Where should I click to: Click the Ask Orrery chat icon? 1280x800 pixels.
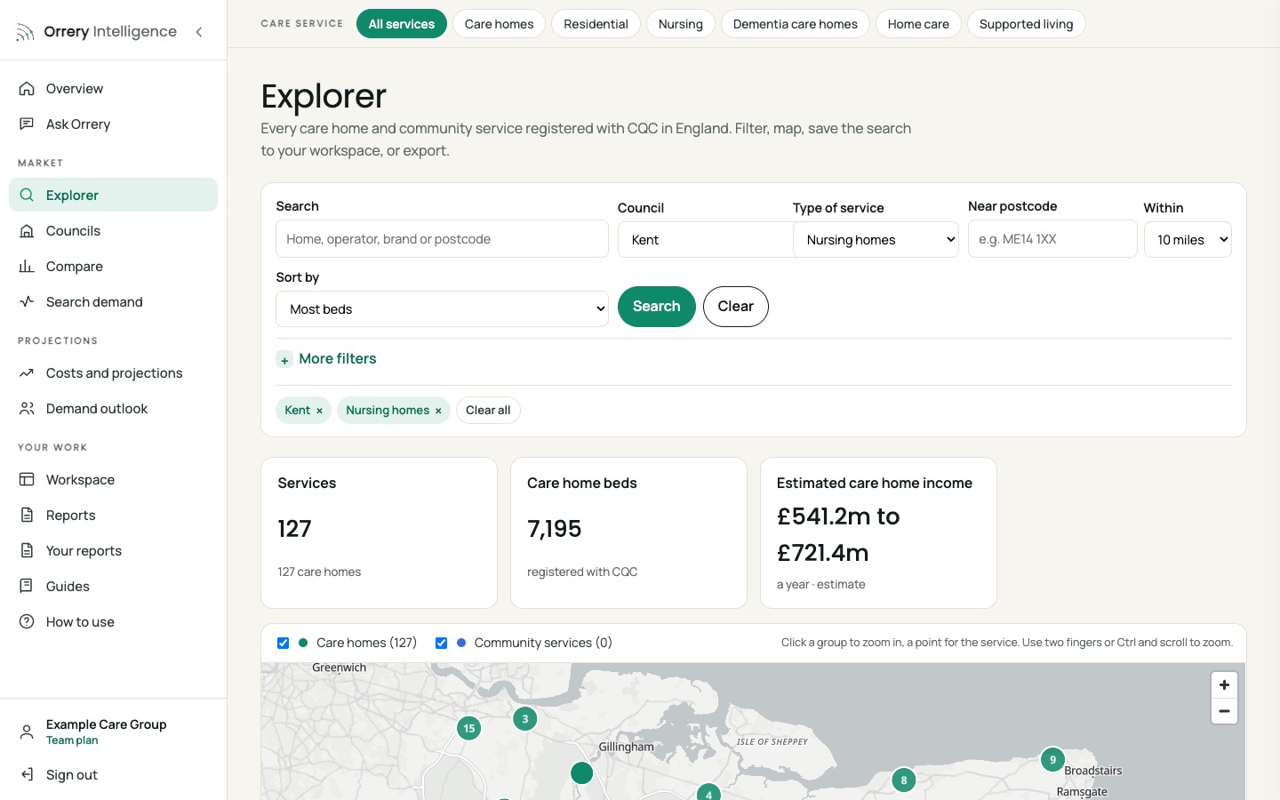coord(27,124)
